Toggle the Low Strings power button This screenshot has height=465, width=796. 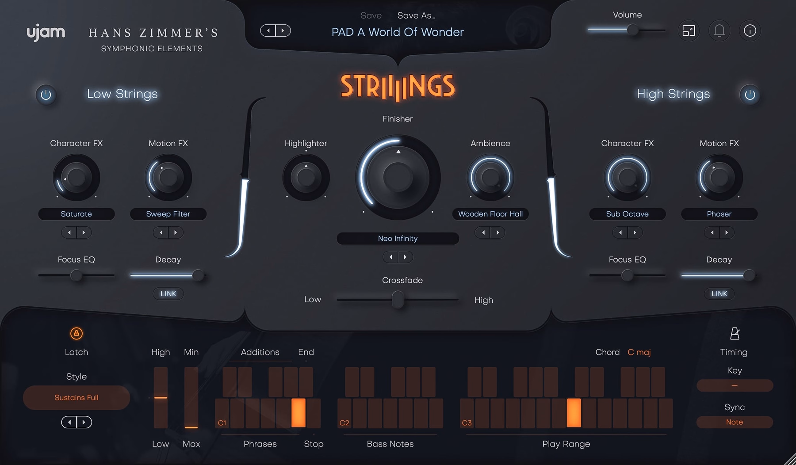coord(46,95)
